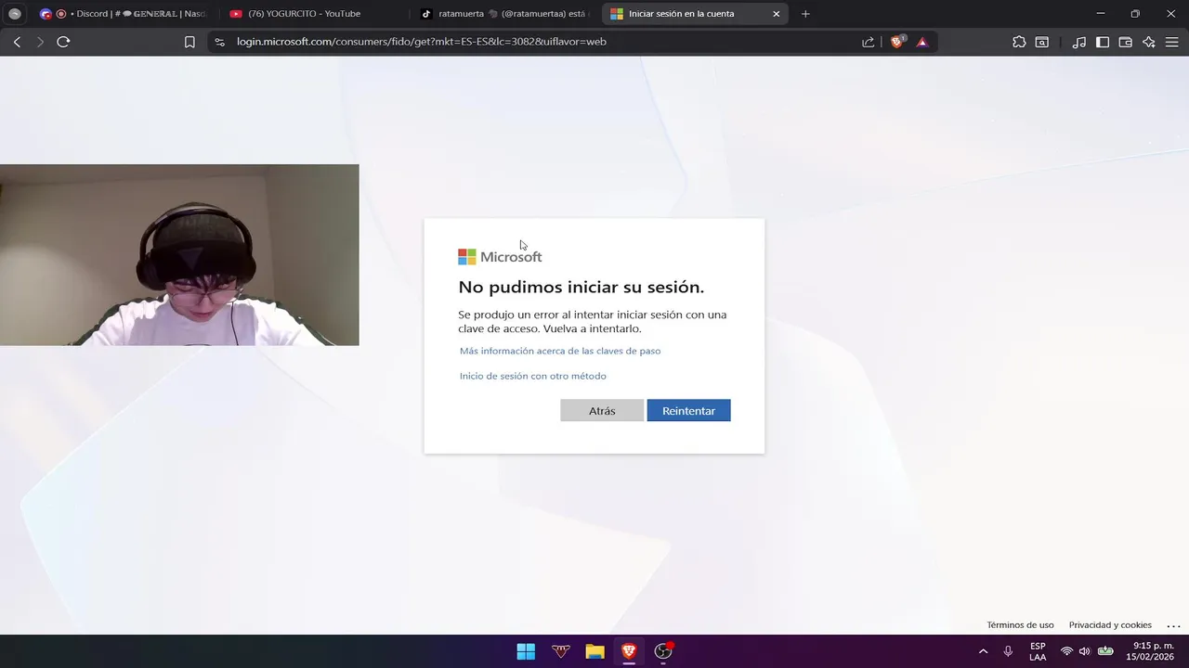Viewport: 1189px width, 668px height.
Task: Open Brave Rewards triangle icon
Action: [921, 42]
